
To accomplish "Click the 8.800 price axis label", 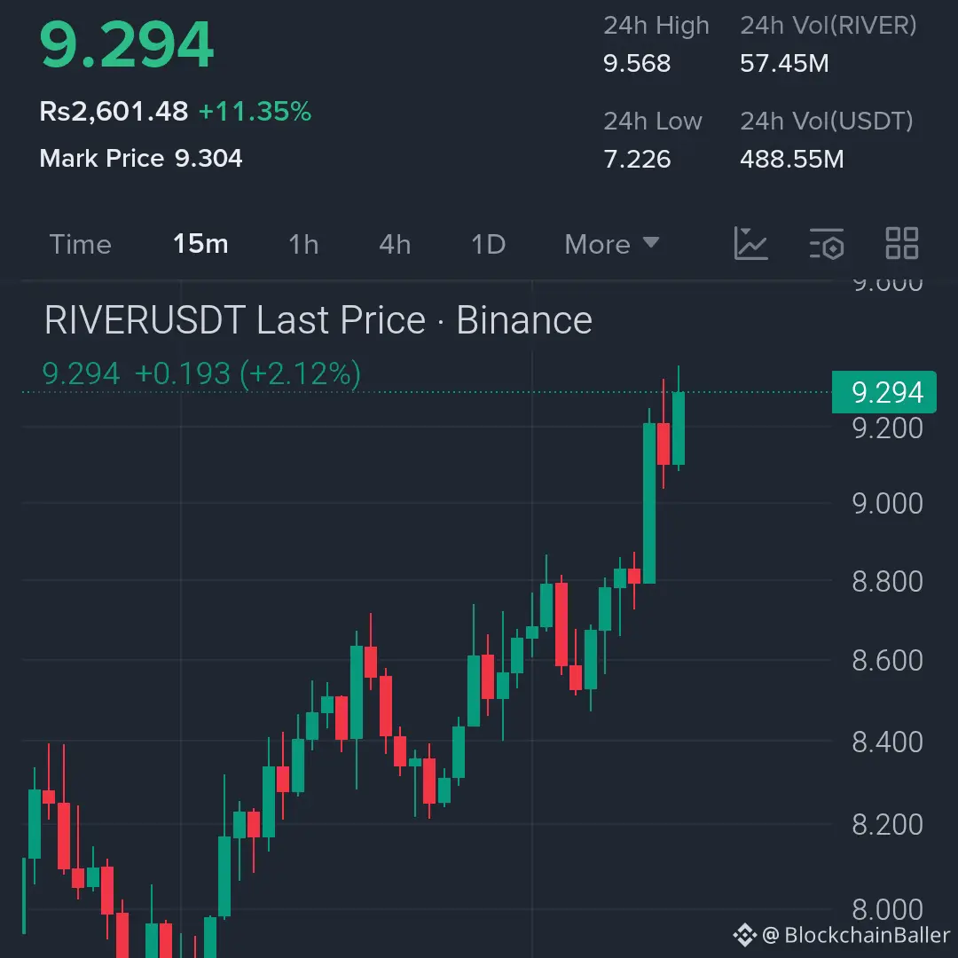I will click(x=887, y=581).
